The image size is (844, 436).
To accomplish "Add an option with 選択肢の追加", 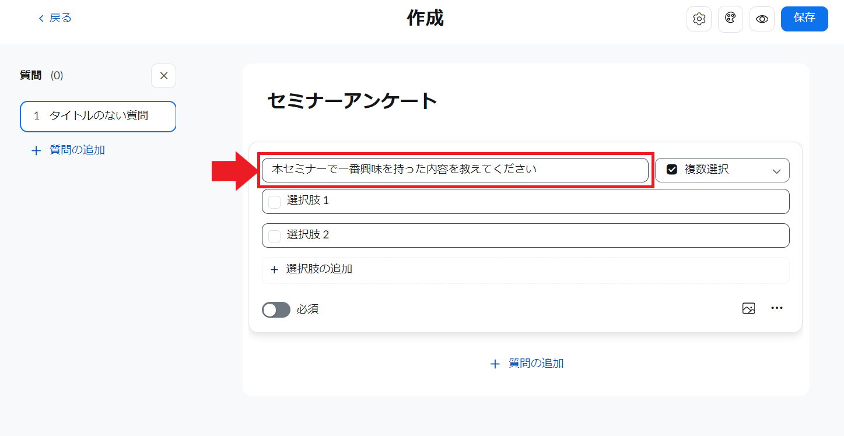I will point(526,270).
